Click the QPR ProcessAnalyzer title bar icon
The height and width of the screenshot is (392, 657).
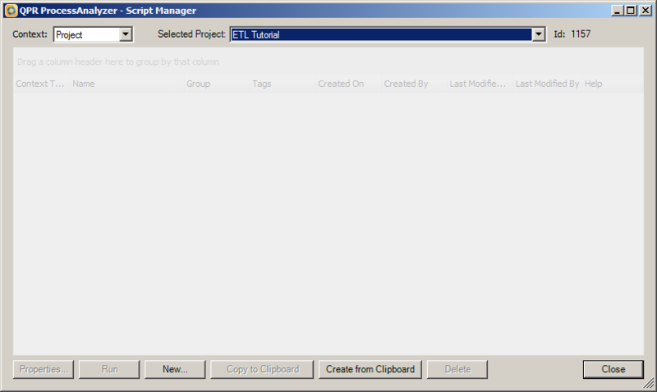tap(11, 11)
